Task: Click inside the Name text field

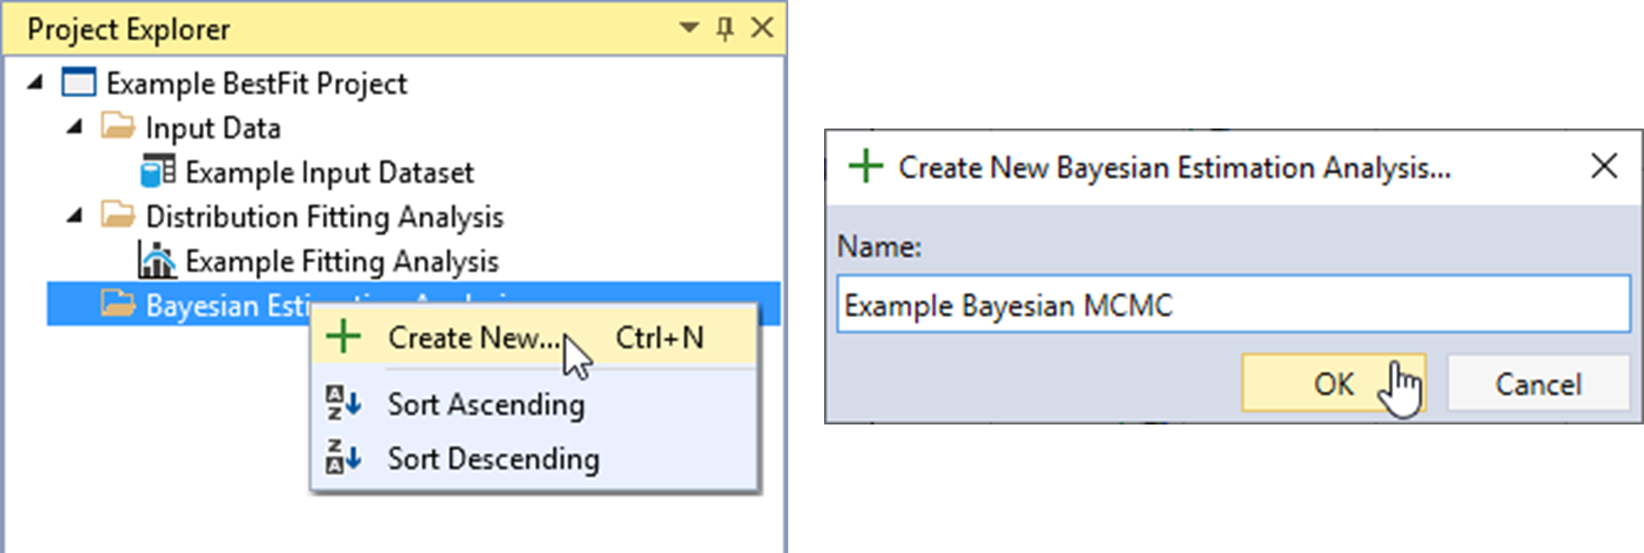Action: click(1222, 303)
